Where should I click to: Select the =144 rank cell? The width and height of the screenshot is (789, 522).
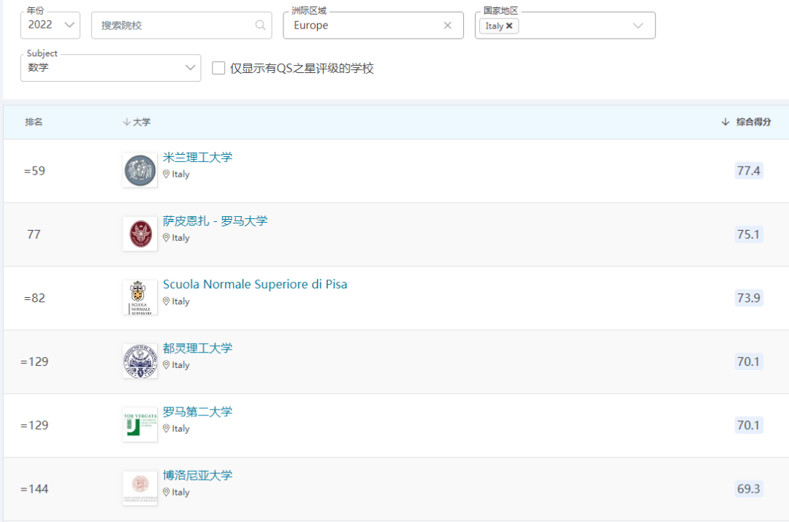point(34,489)
